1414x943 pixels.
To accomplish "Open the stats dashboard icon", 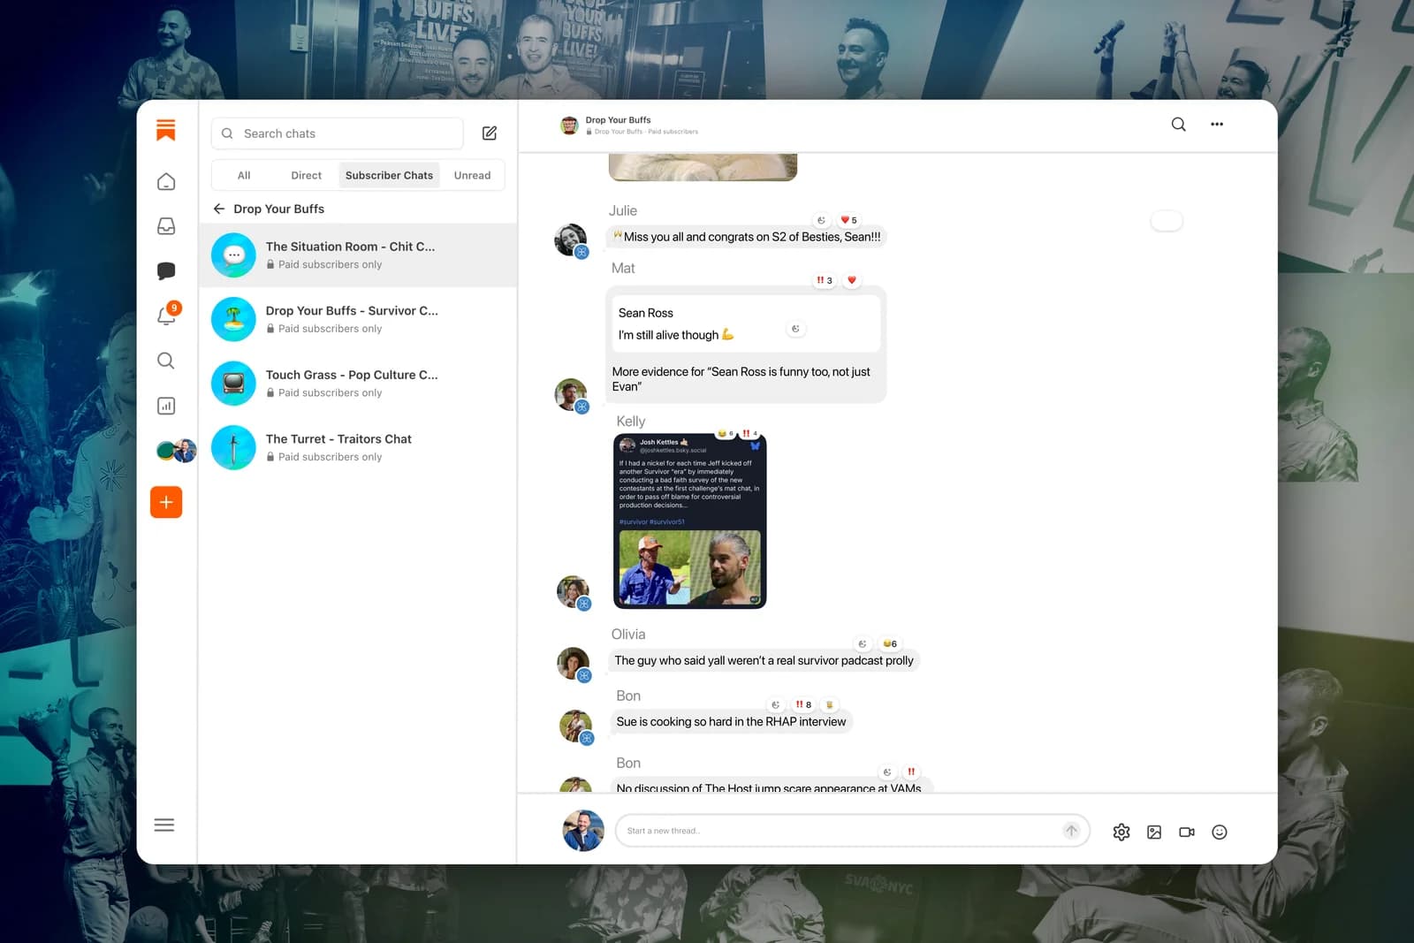I will [166, 406].
